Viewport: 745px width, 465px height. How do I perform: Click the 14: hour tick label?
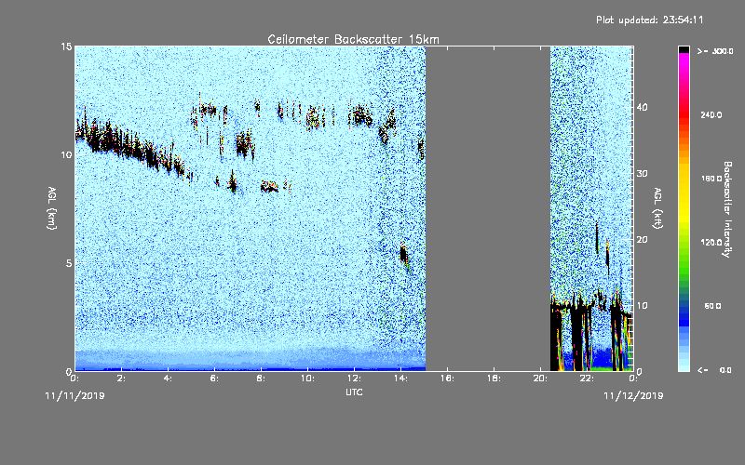pyautogui.click(x=400, y=379)
